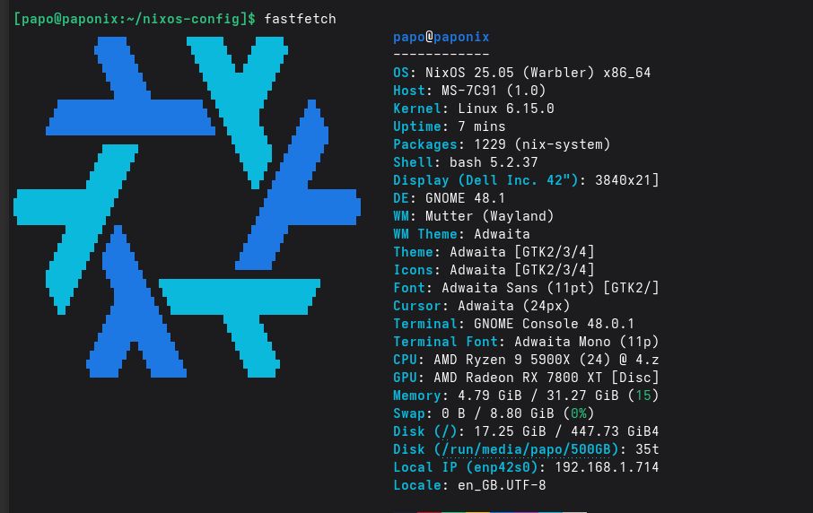Click the 'WM Theme: Adwaita' line
Image resolution: width=813 pixels, height=513 pixels.
(x=461, y=234)
